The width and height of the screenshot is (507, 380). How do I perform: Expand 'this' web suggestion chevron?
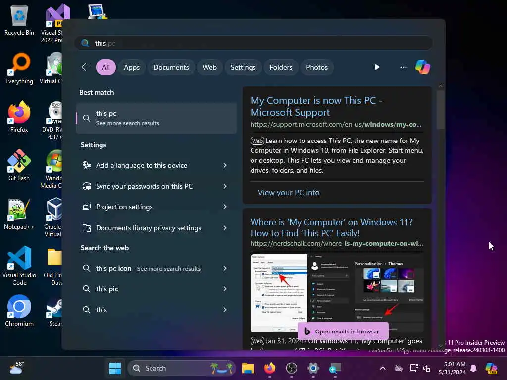tap(225, 310)
